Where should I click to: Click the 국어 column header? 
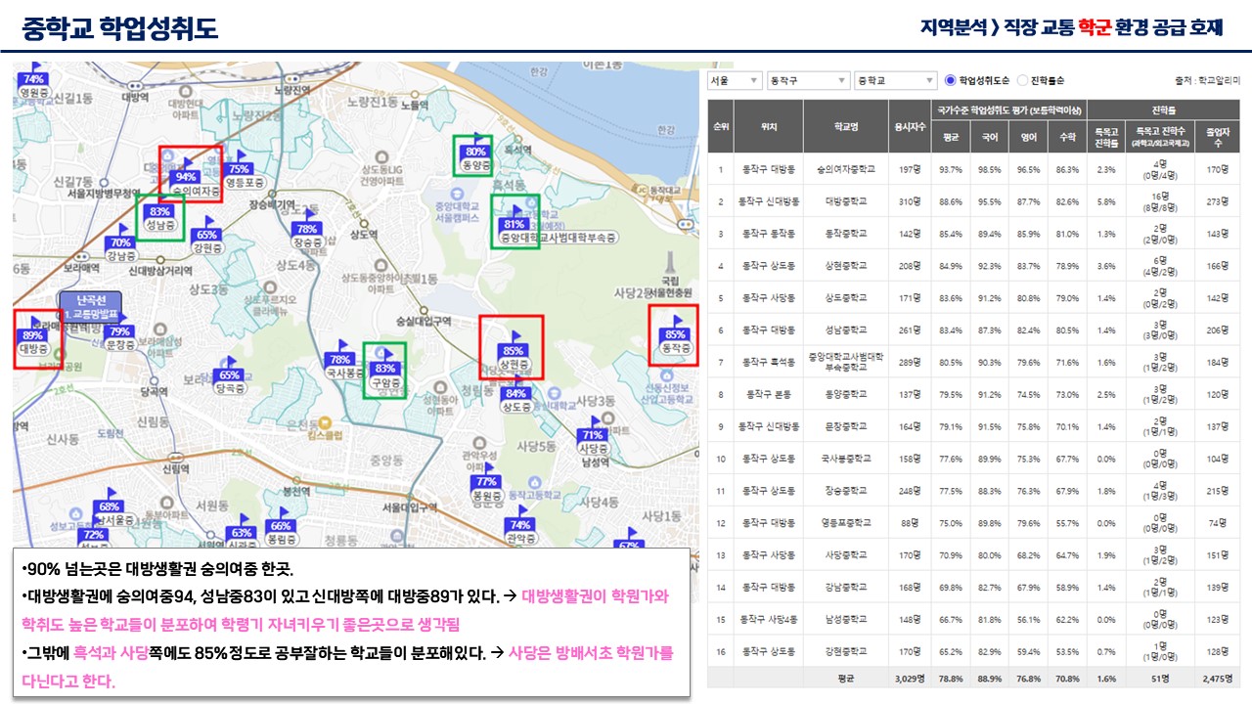coord(989,137)
